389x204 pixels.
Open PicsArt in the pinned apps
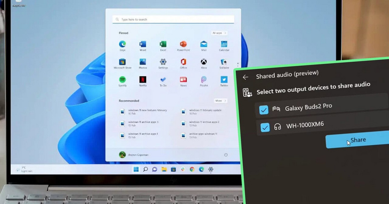click(x=204, y=80)
